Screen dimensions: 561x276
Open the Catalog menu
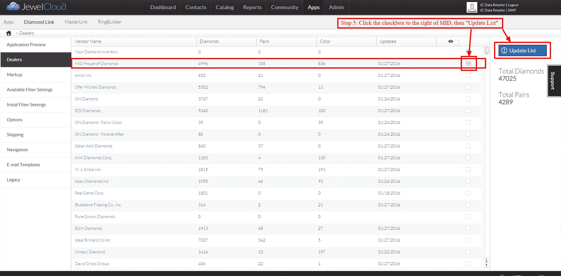tap(225, 7)
